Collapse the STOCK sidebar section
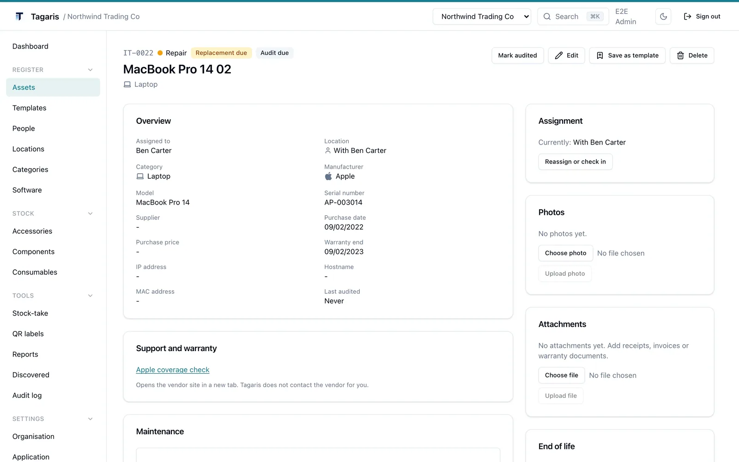 91,213
